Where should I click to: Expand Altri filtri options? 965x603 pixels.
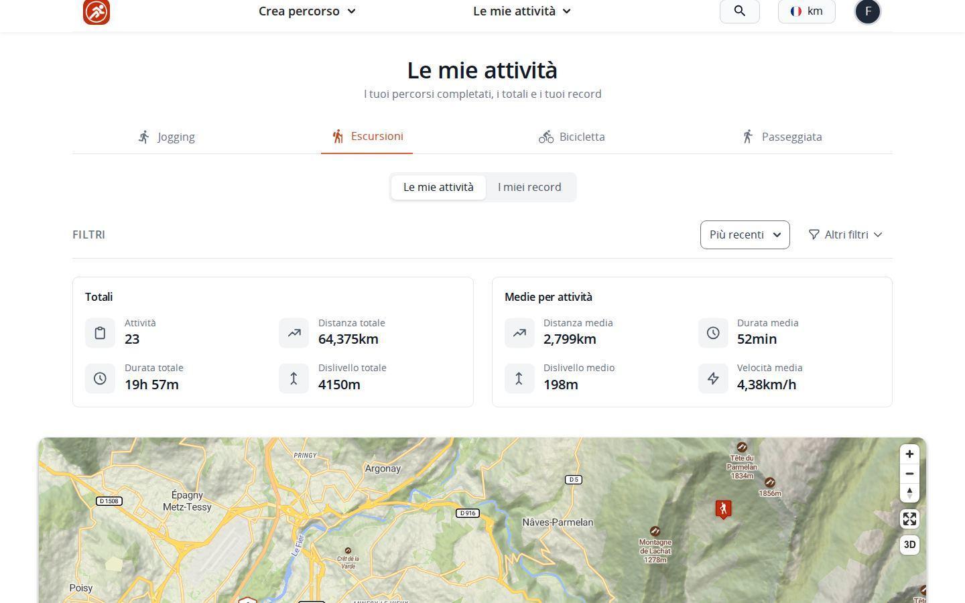click(x=846, y=234)
